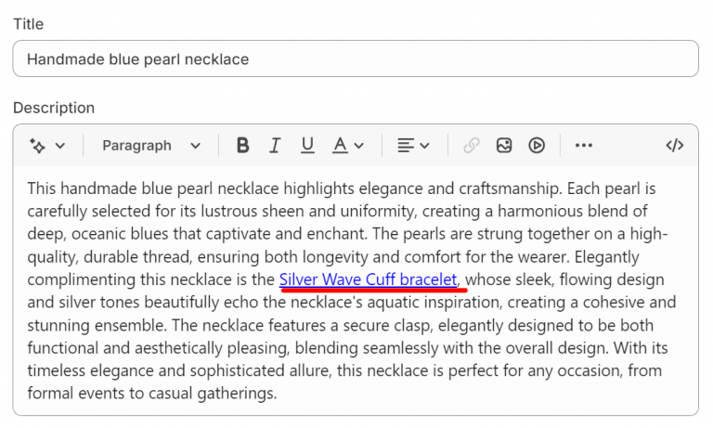Toggle italic formatting
The width and height of the screenshot is (713, 428).
click(275, 146)
